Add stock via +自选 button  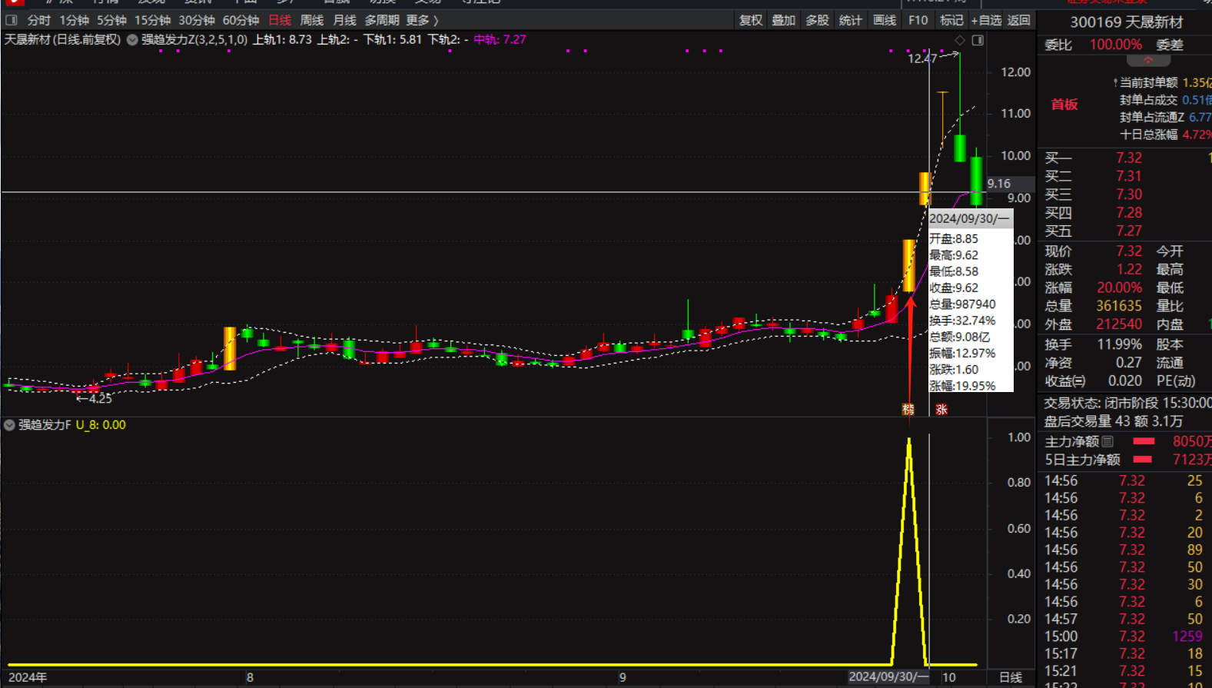click(x=986, y=20)
